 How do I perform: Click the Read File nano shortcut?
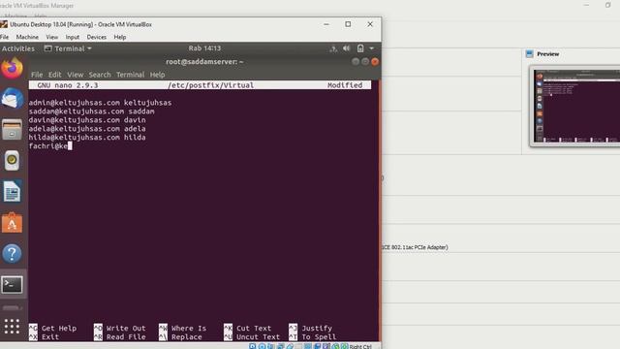coord(120,337)
